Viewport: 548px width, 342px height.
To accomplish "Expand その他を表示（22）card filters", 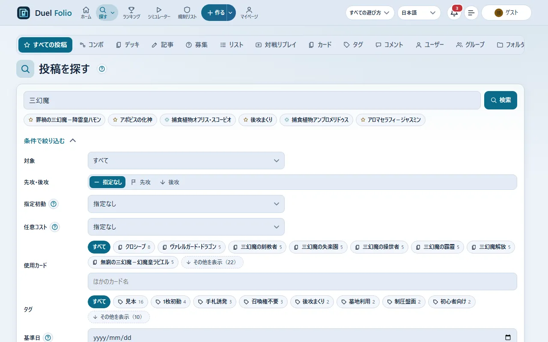I will [x=212, y=262].
